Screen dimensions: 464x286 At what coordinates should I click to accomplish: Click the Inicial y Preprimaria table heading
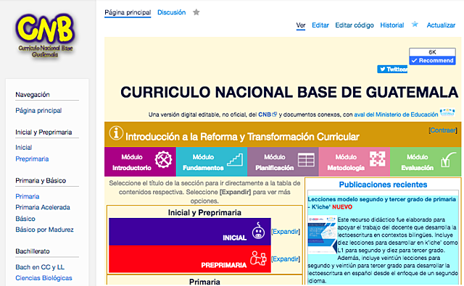(x=204, y=212)
